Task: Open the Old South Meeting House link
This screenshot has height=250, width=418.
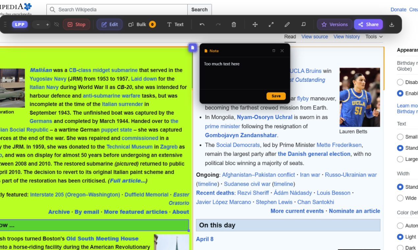Action: [x=102, y=238]
